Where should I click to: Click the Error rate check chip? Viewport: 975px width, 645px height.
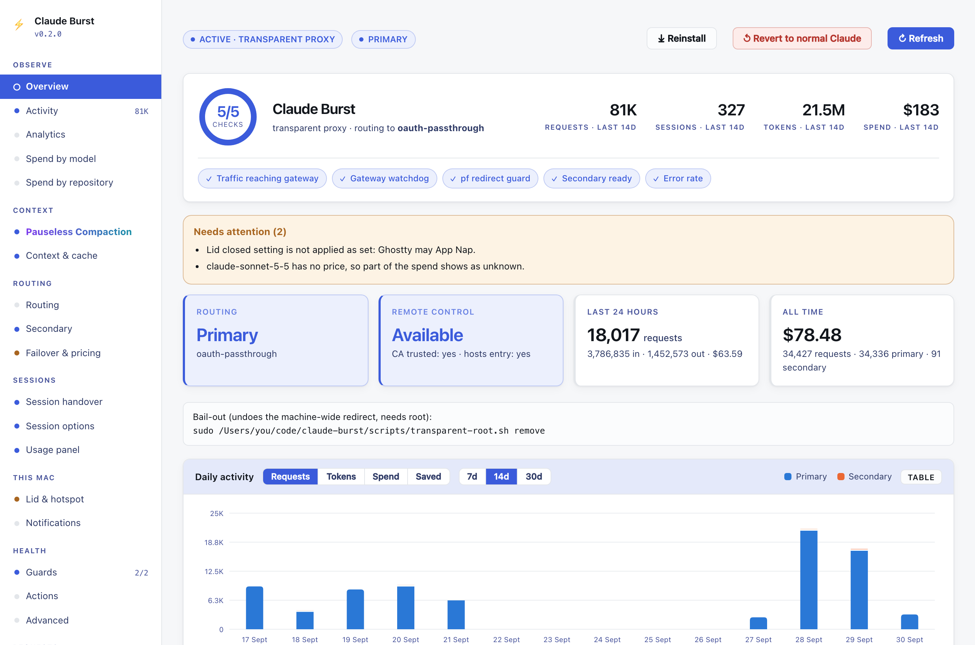678,178
